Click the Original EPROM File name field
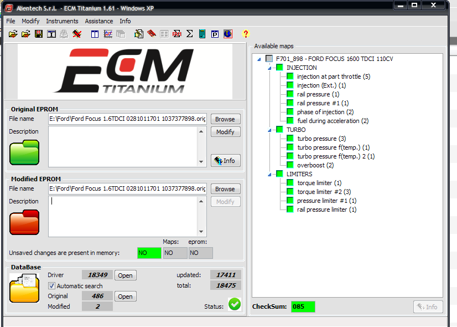 coord(127,119)
